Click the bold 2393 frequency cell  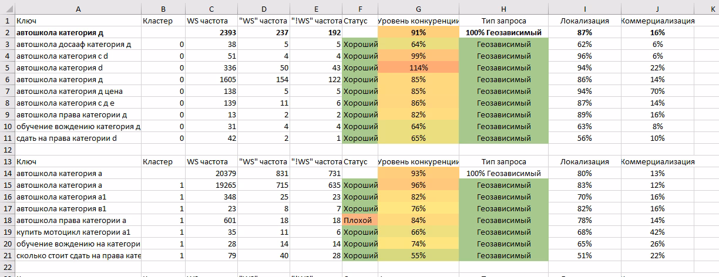pyautogui.click(x=210, y=32)
